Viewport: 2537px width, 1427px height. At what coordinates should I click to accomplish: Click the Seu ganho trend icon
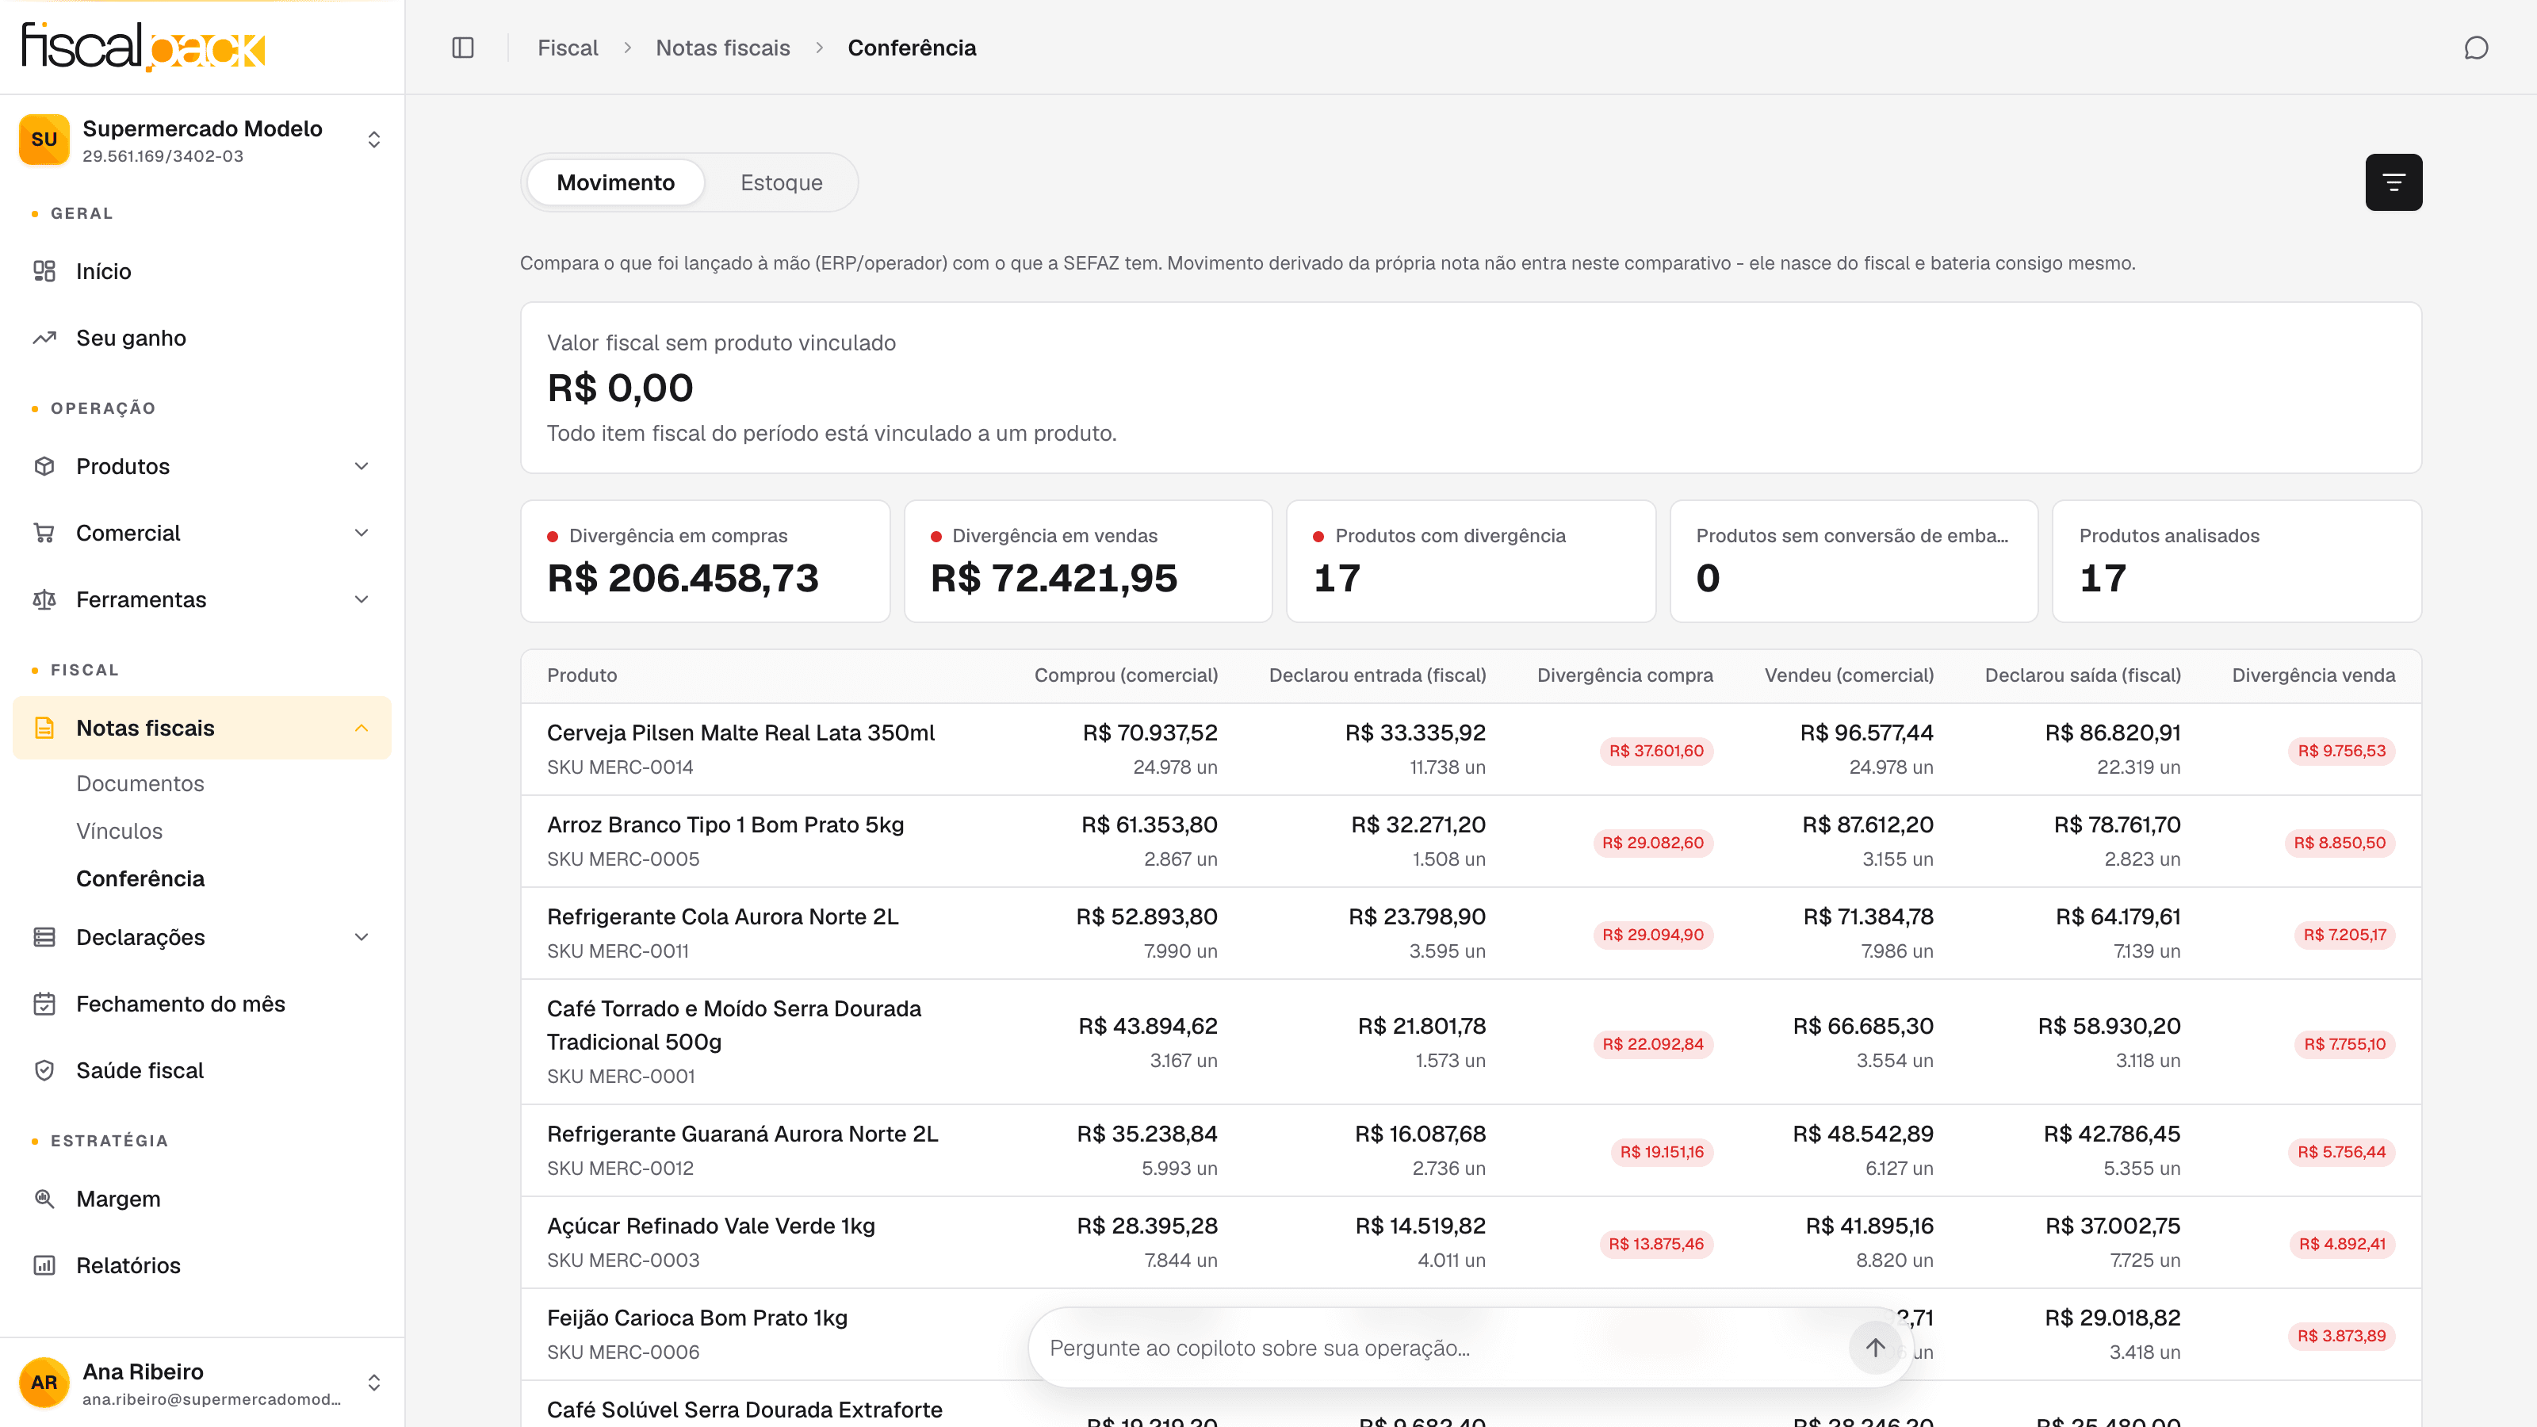coord(44,338)
